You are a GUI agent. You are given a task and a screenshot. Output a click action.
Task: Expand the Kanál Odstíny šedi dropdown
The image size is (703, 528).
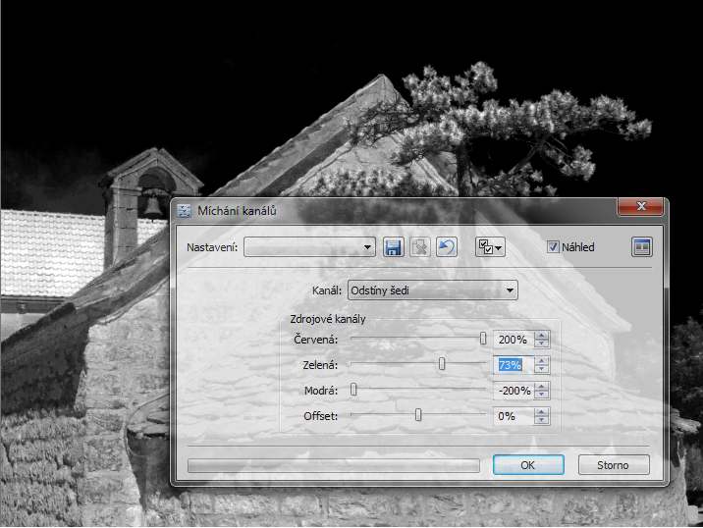tap(432, 290)
